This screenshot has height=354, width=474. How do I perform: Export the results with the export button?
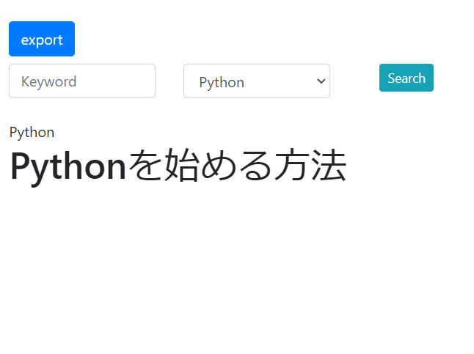click(x=42, y=39)
